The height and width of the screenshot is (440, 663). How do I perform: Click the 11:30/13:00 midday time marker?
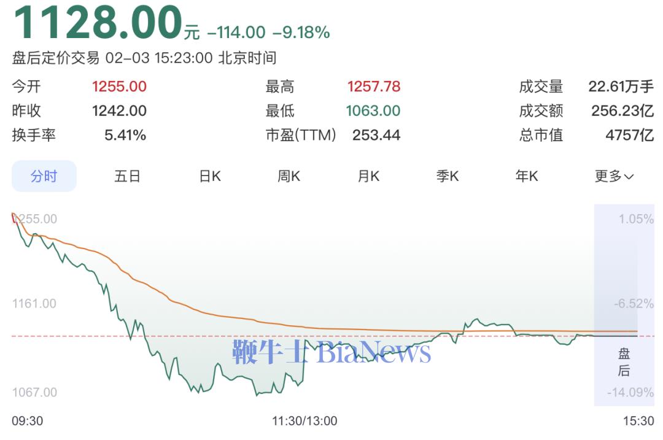click(304, 421)
